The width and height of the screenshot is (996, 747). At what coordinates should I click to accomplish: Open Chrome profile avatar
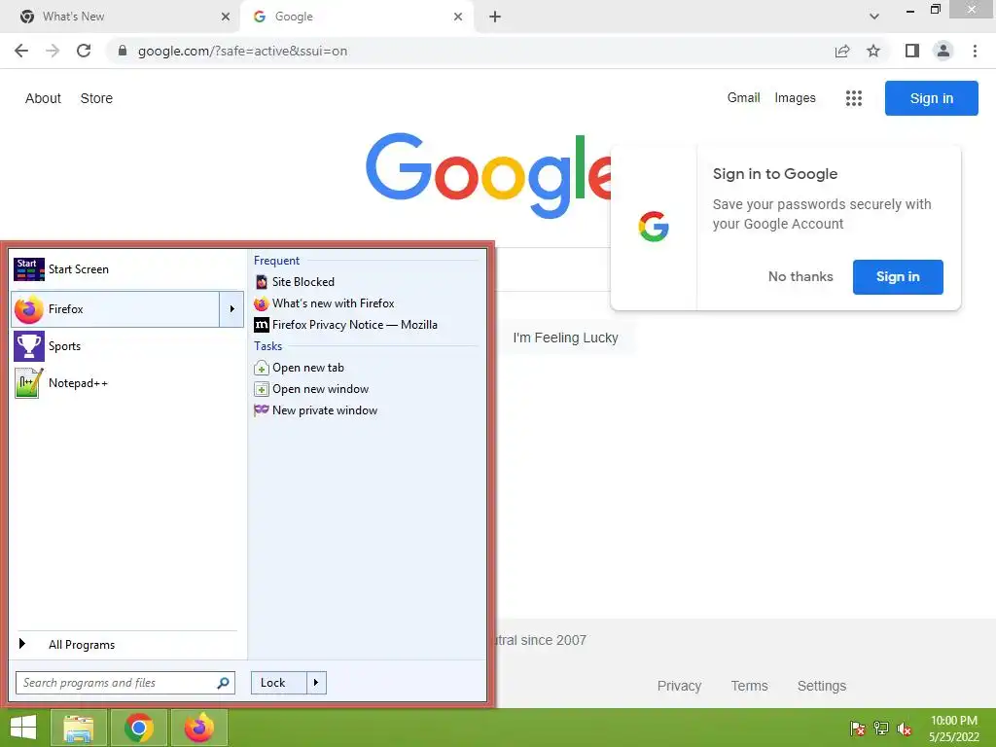pos(943,51)
